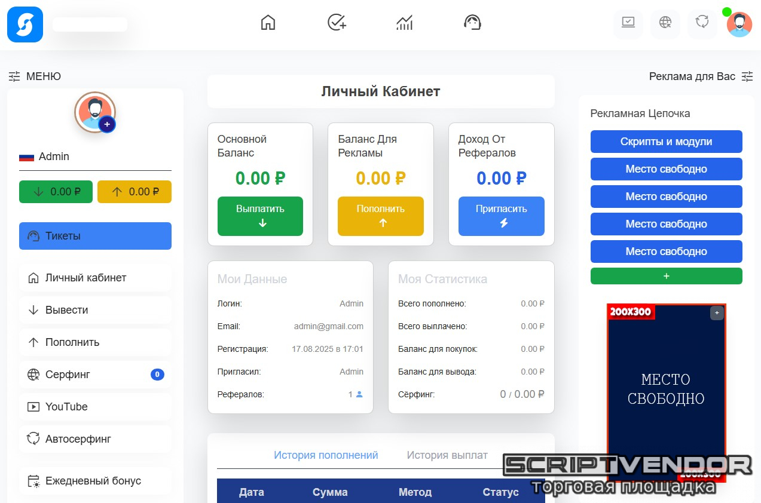Click the home icon in top navigation
Image resolution: width=761 pixels, height=503 pixels.
tap(268, 23)
